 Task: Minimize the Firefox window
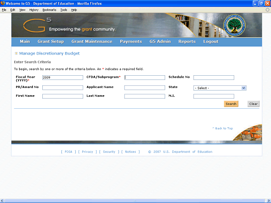click(x=255, y=3)
